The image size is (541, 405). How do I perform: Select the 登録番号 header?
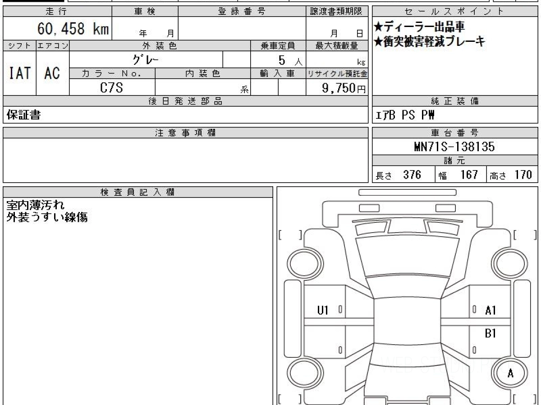242,12
